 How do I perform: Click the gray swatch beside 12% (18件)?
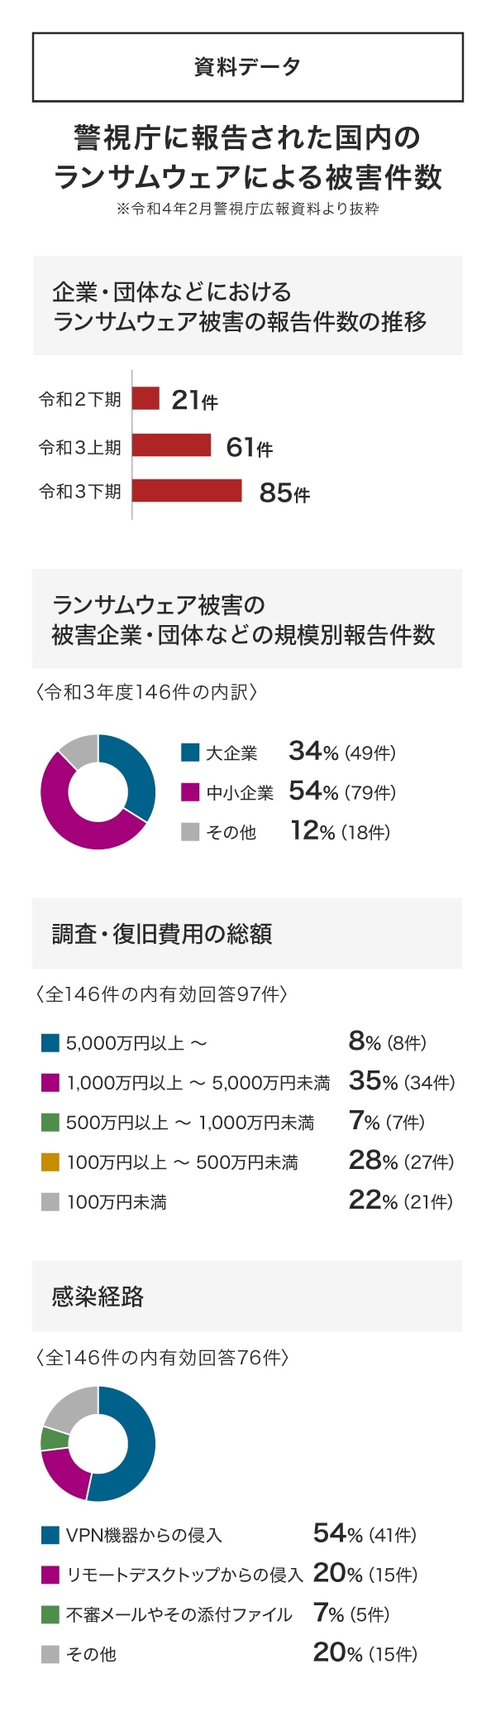(190, 832)
